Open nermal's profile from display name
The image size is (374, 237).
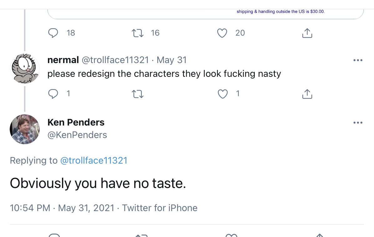click(x=63, y=60)
